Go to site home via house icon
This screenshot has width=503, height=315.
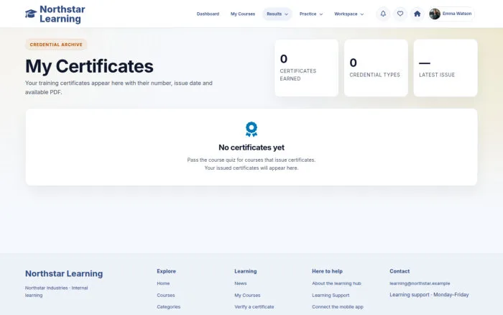[417, 14]
